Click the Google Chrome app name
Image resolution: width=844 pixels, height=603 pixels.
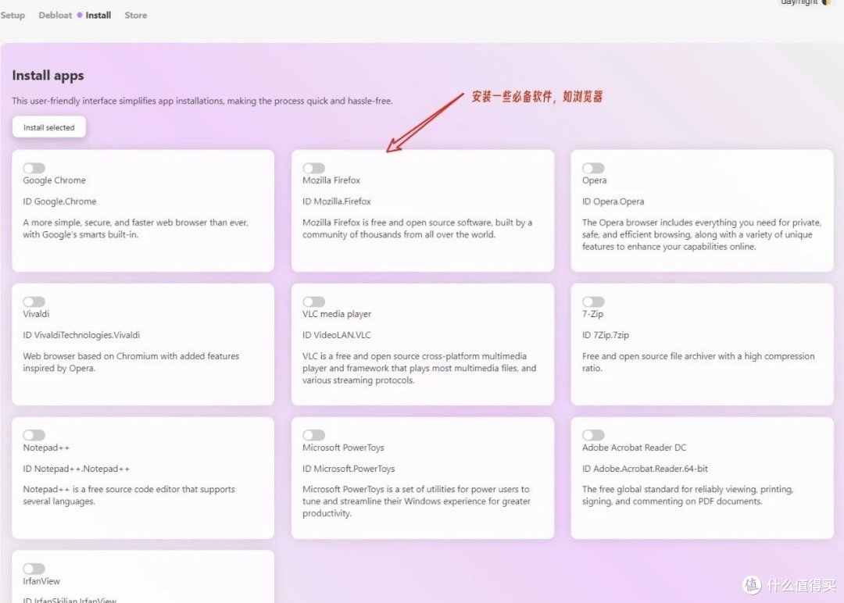click(x=55, y=180)
